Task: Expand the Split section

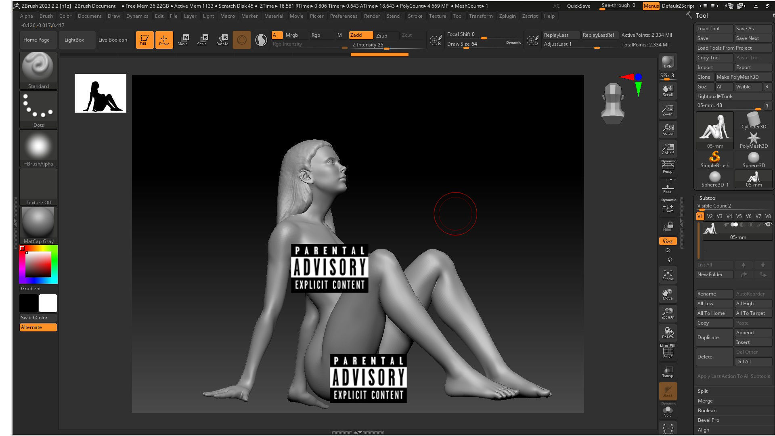Action: [x=702, y=391]
